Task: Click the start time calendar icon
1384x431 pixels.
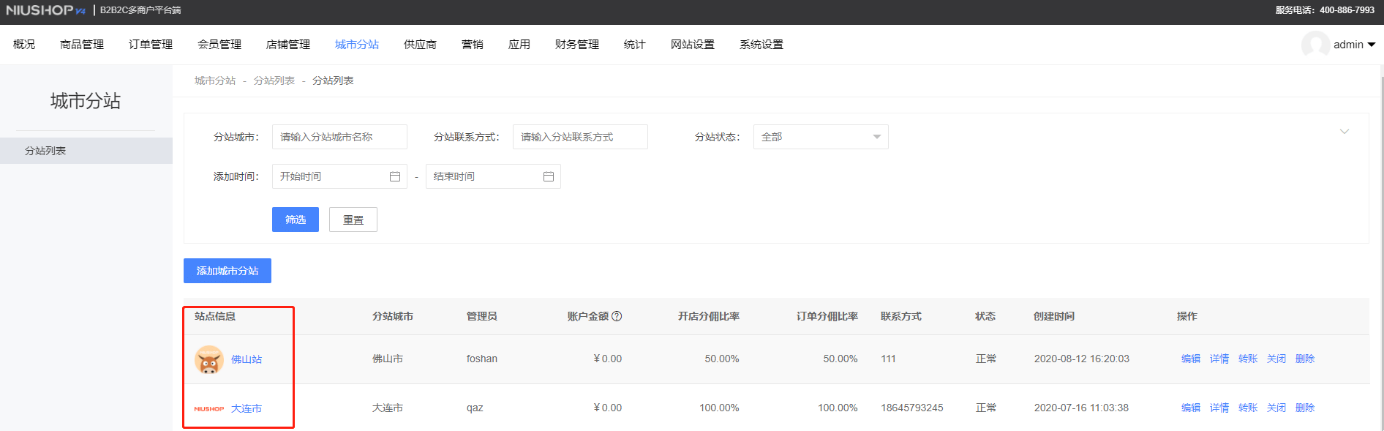Action: coord(395,176)
